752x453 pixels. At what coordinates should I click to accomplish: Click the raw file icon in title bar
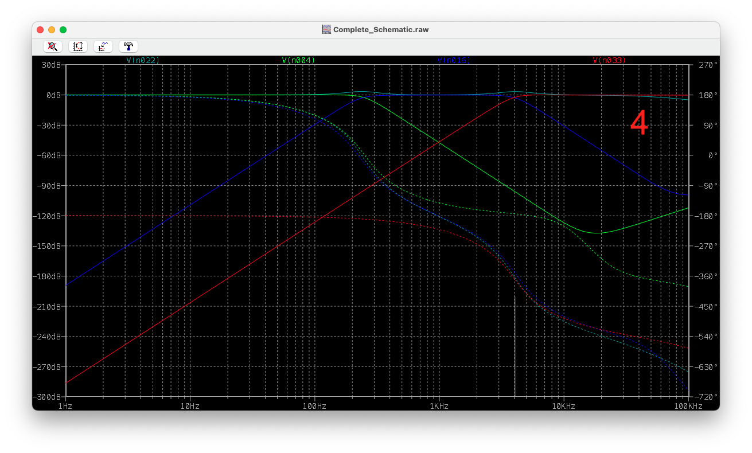point(326,29)
